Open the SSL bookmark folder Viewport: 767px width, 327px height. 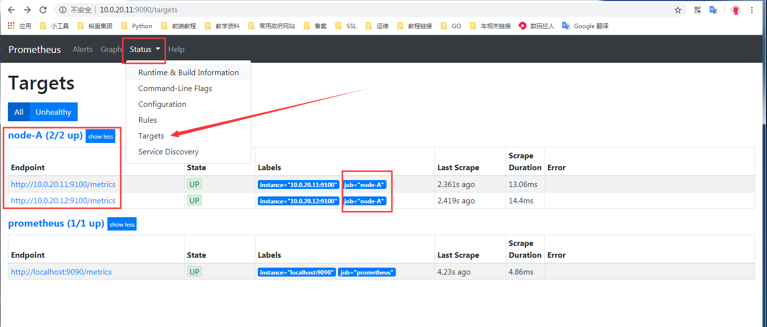[346, 26]
